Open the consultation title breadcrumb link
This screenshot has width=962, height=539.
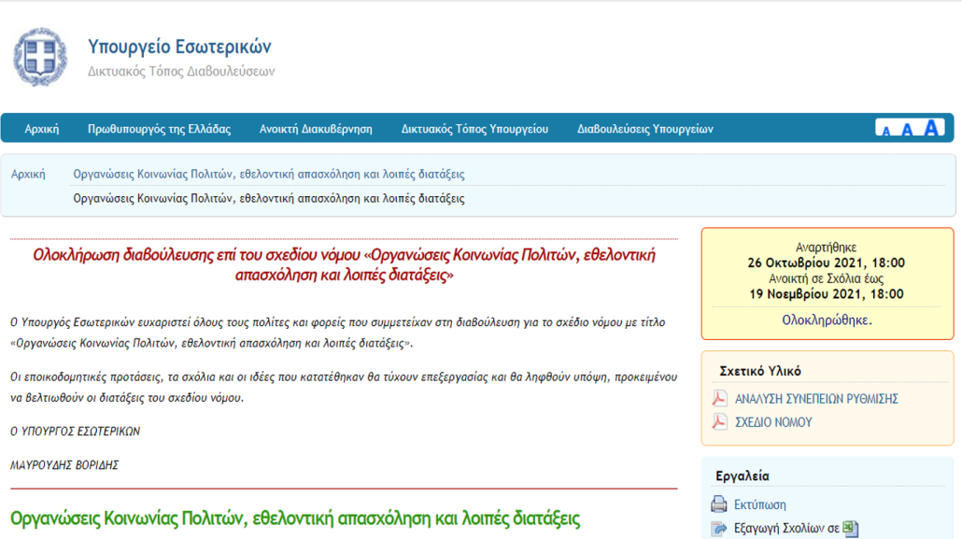(x=269, y=174)
